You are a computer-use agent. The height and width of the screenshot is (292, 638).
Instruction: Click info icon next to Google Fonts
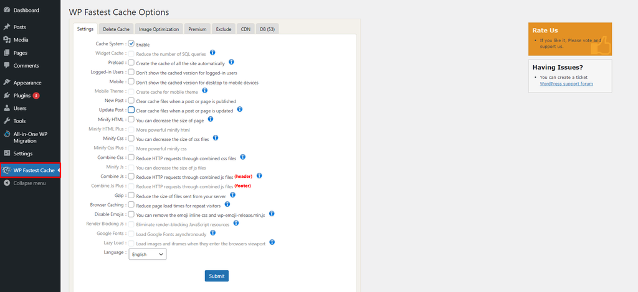(213, 233)
